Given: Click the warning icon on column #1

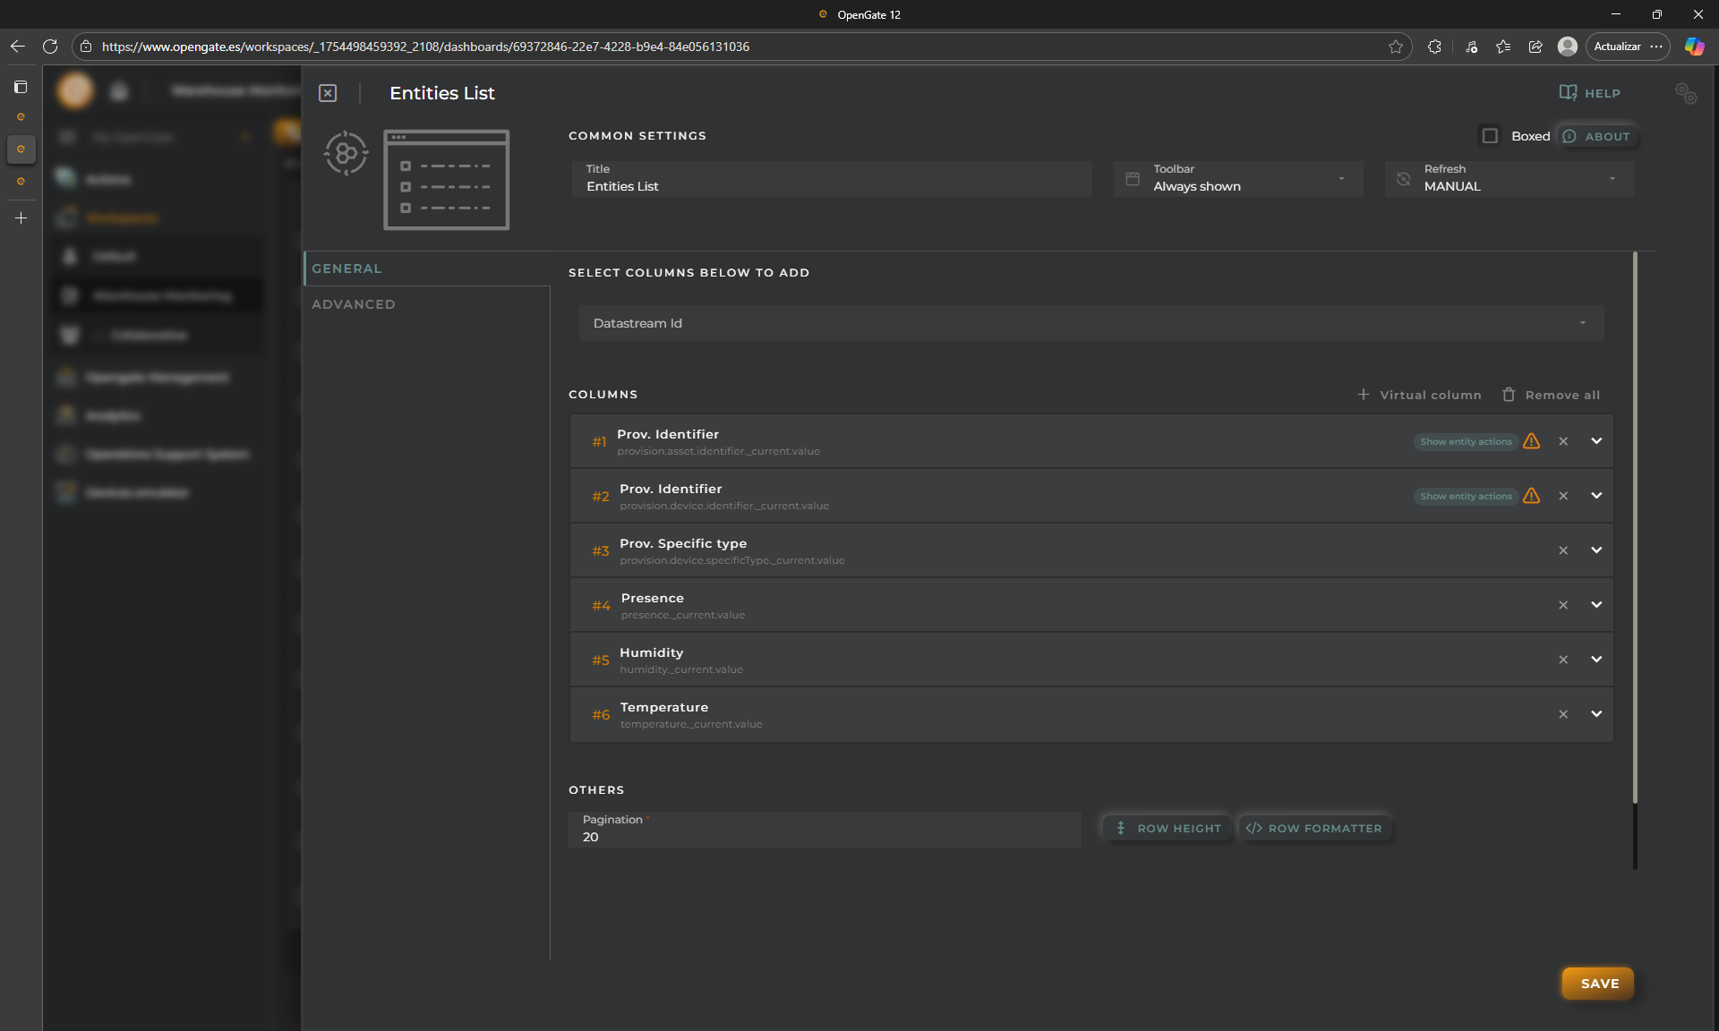Looking at the screenshot, I should [x=1531, y=441].
